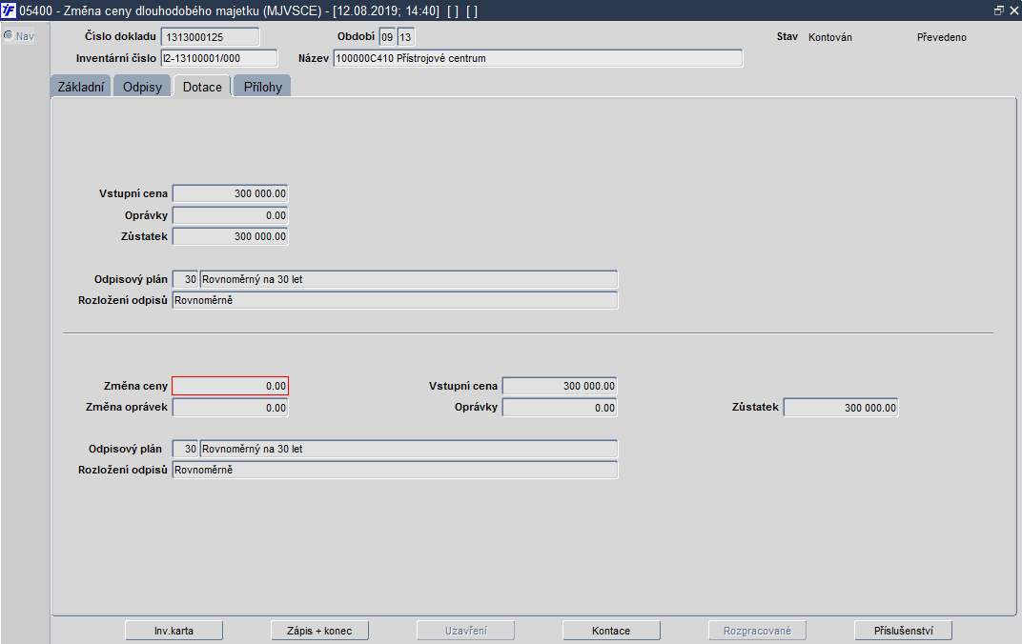Open Kontace button
1022x644 pixels.
pyautogui.click(x=611, y=631)
